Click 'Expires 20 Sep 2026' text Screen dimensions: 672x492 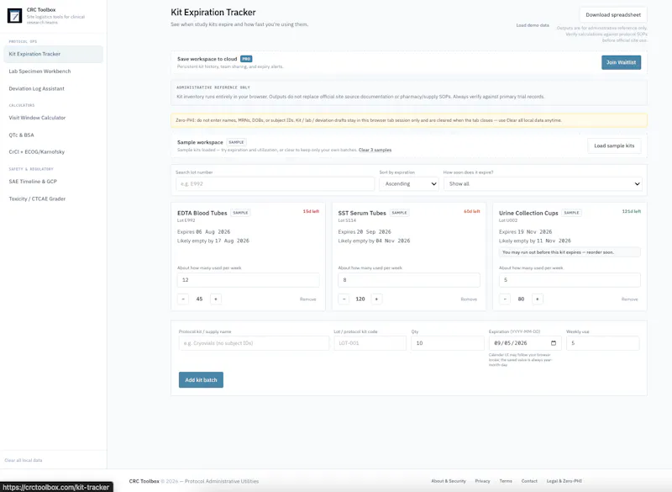(x=365, y=231)
